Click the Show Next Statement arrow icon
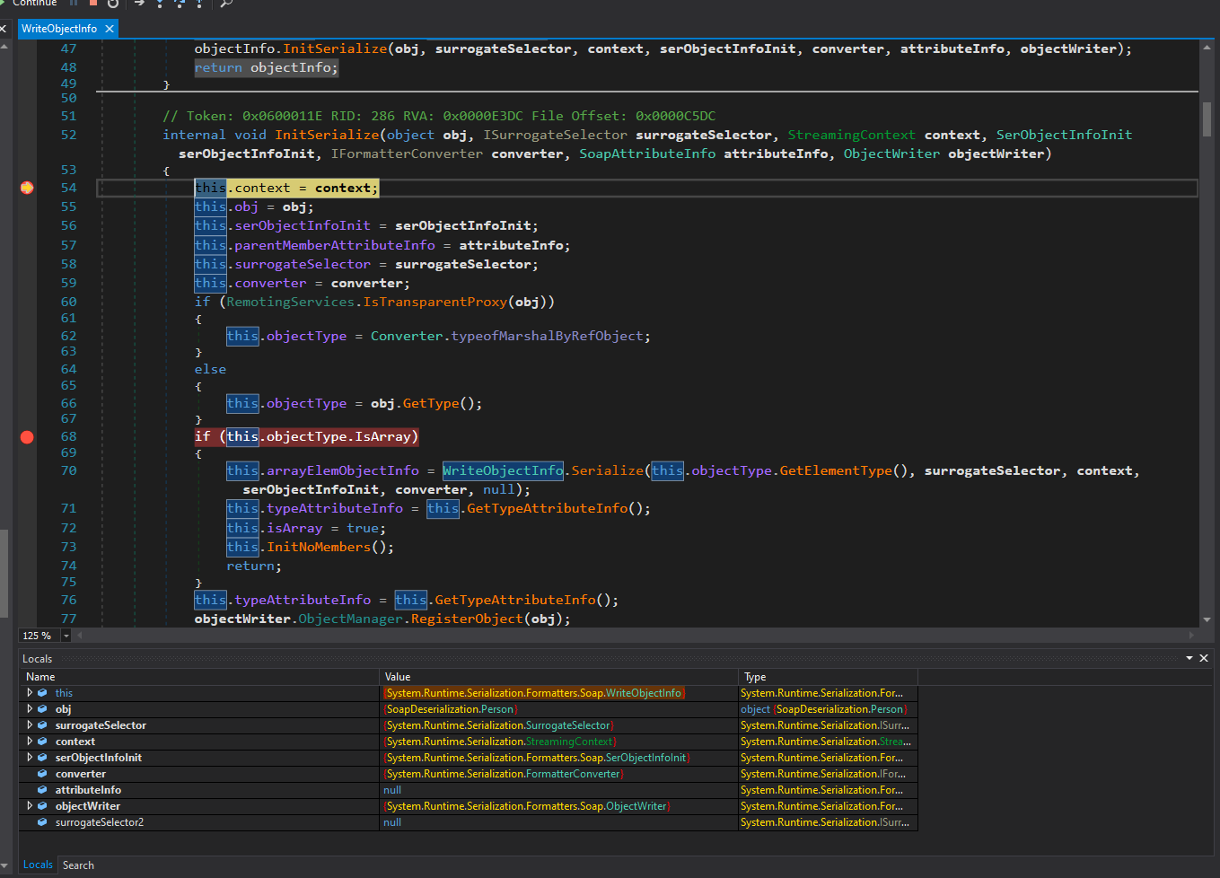Screen dimensions: 1220x878 [139, 4]
